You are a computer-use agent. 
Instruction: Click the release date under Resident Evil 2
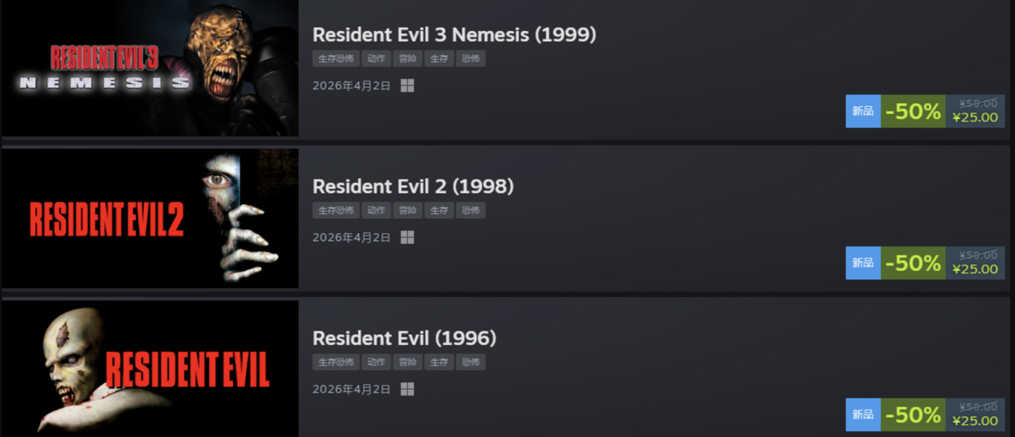click(x=351, y=238)
